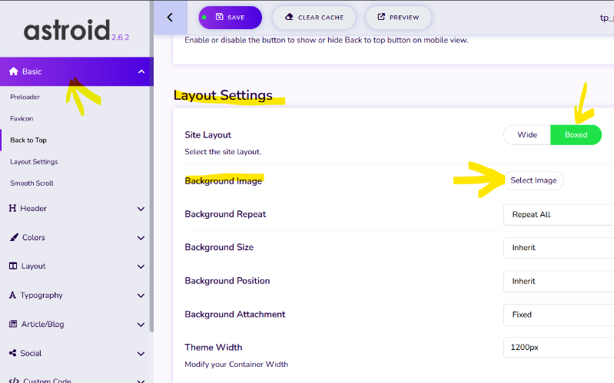Click the Background Position label
The height and width of the screenshot is (383, 614).
[227, 281]
